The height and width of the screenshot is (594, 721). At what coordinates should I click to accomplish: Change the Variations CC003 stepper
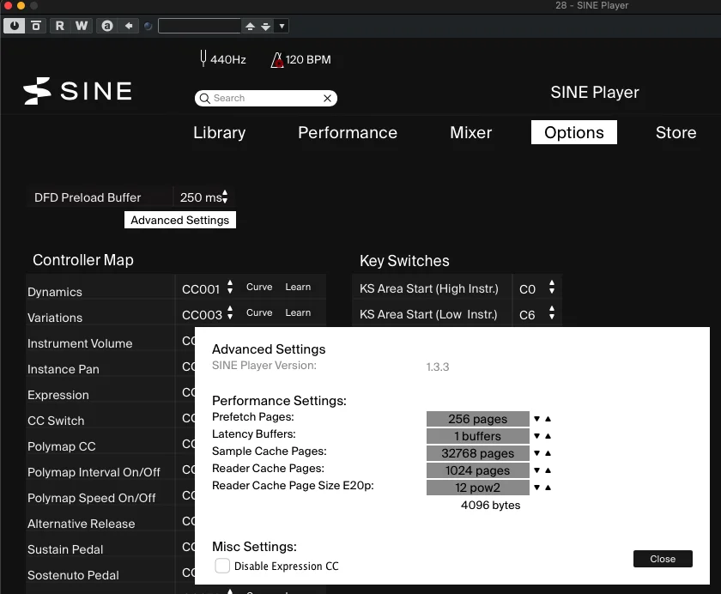tap(230, 313)
